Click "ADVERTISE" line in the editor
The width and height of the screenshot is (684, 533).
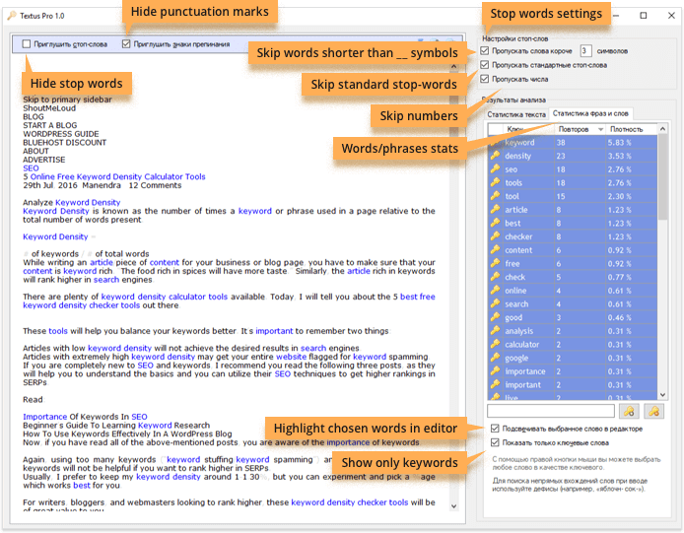tap(43, 160)
